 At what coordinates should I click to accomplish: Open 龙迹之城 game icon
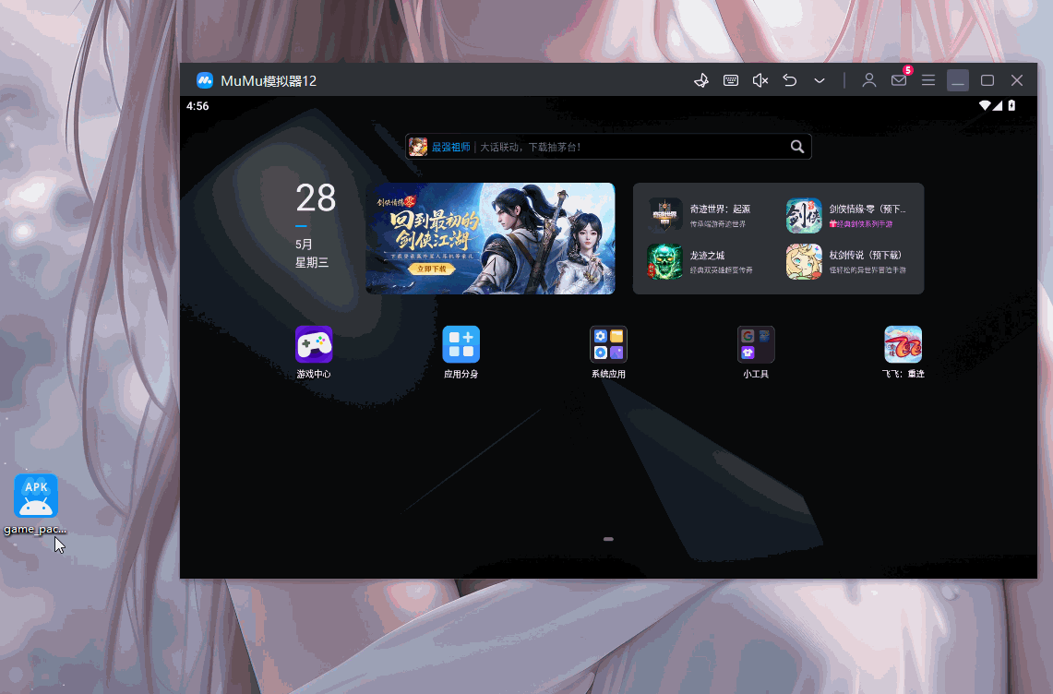click(664, 261)
